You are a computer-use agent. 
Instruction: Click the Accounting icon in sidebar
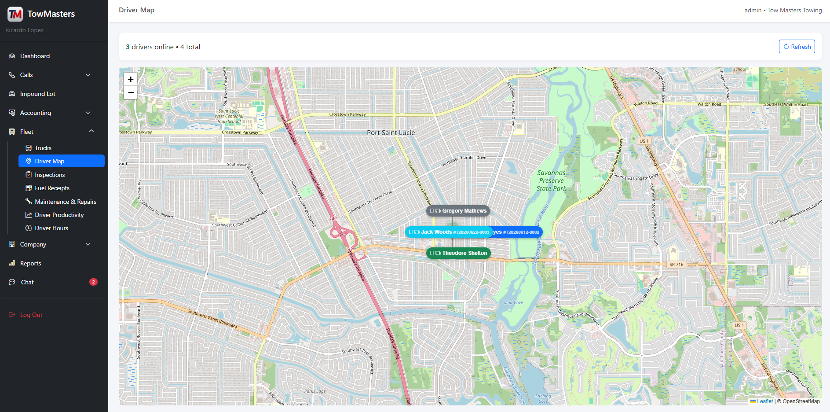click(12, 113)
